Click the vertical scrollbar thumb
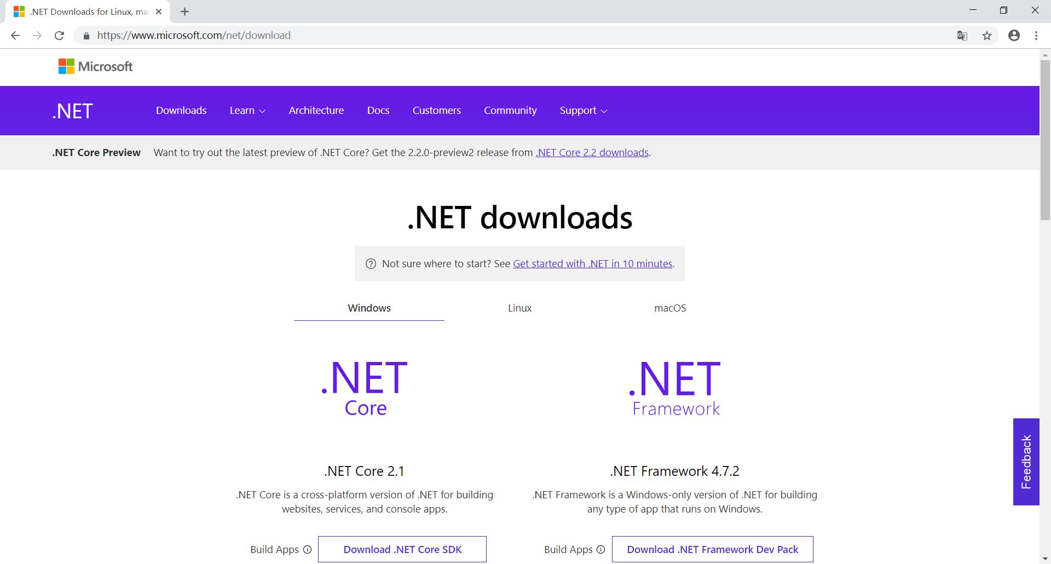Image resolution: width=1051 pixels, height=564 pixels. click(1045, 140)
